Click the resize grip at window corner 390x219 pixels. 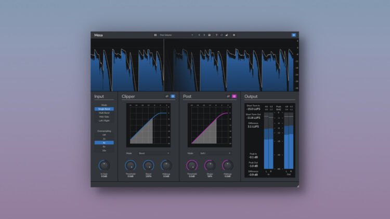click(x=297, y=186)
